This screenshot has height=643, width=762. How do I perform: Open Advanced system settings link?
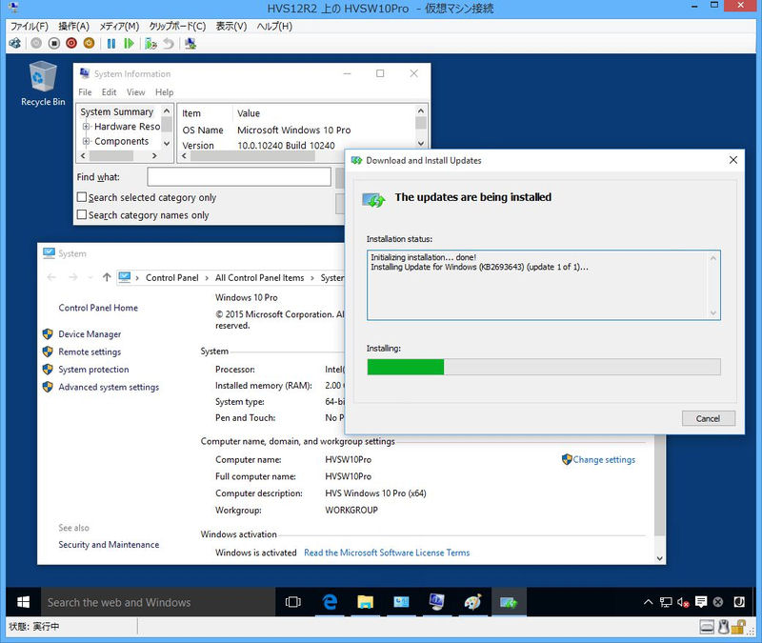tap(109, 388)
